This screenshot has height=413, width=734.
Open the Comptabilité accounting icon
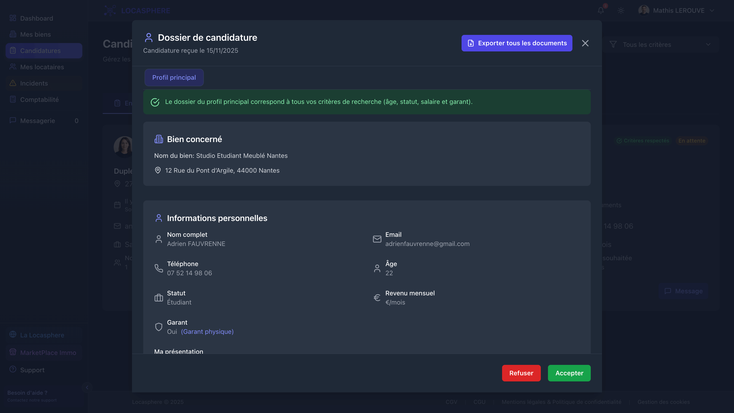13,99
